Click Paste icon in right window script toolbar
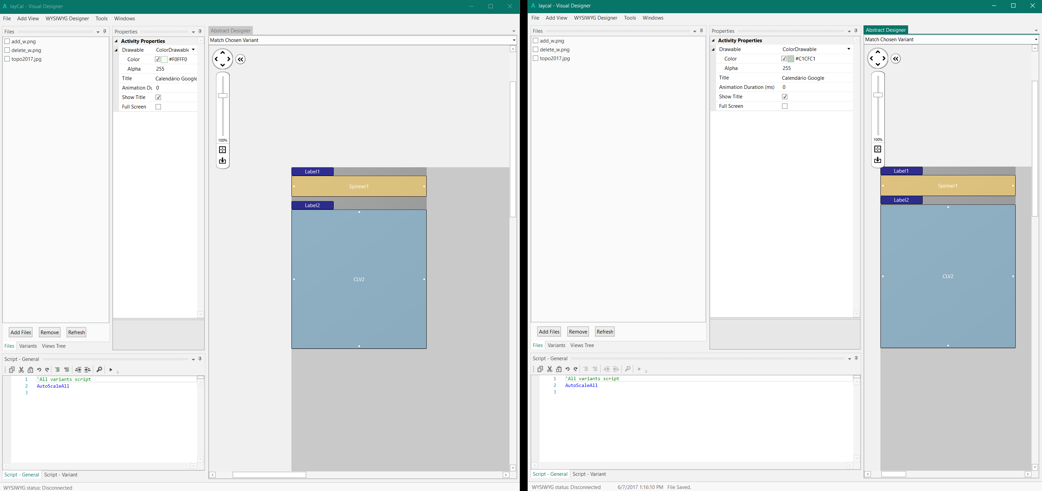The width and height of the screenshot is (1042, 491). [559, 369]
